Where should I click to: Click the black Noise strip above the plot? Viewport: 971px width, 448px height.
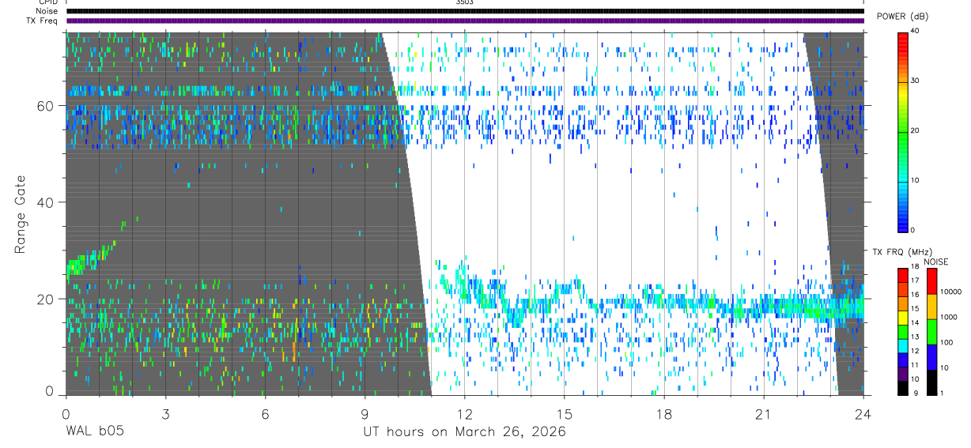[x=465, y=11]
